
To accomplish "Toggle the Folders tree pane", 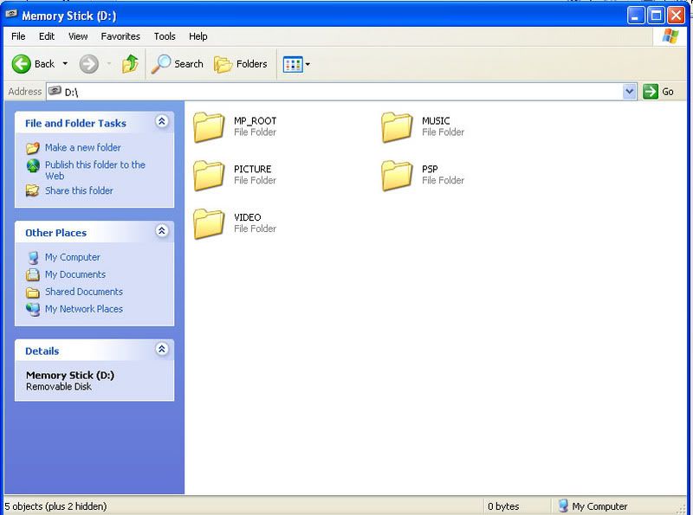I will (241, 64).
